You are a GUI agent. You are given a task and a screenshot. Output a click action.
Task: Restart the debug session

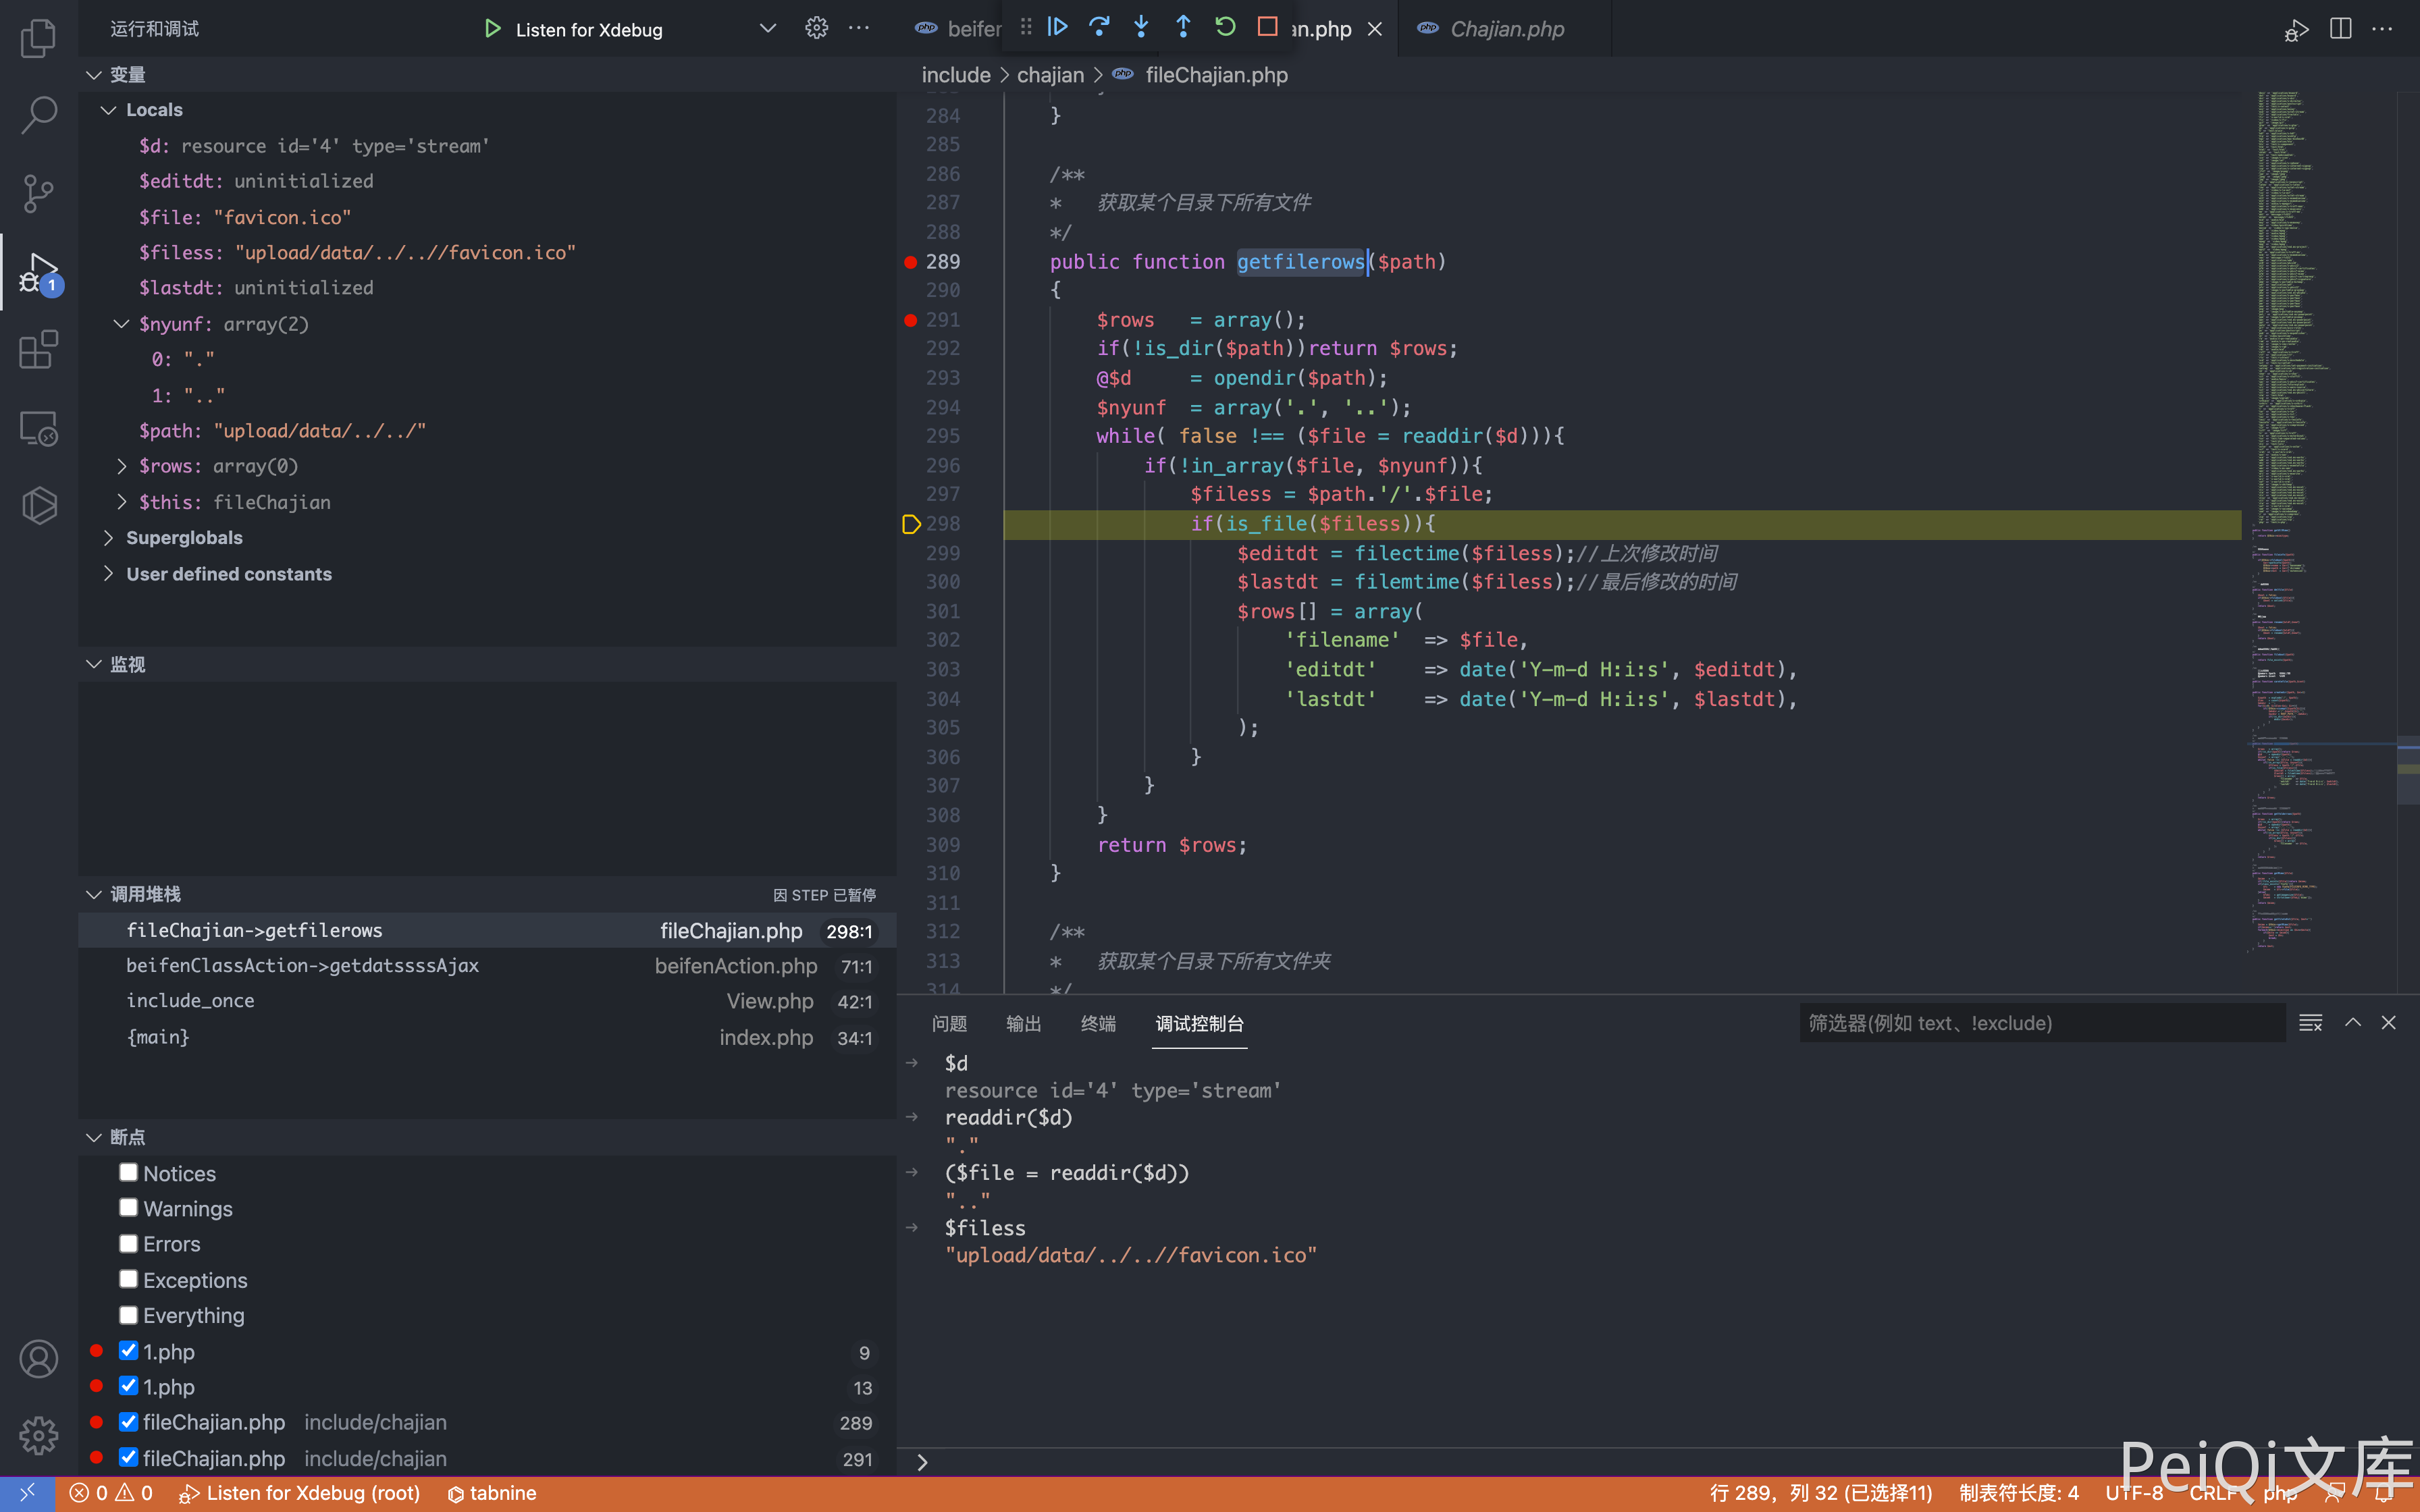(1225, 27)
